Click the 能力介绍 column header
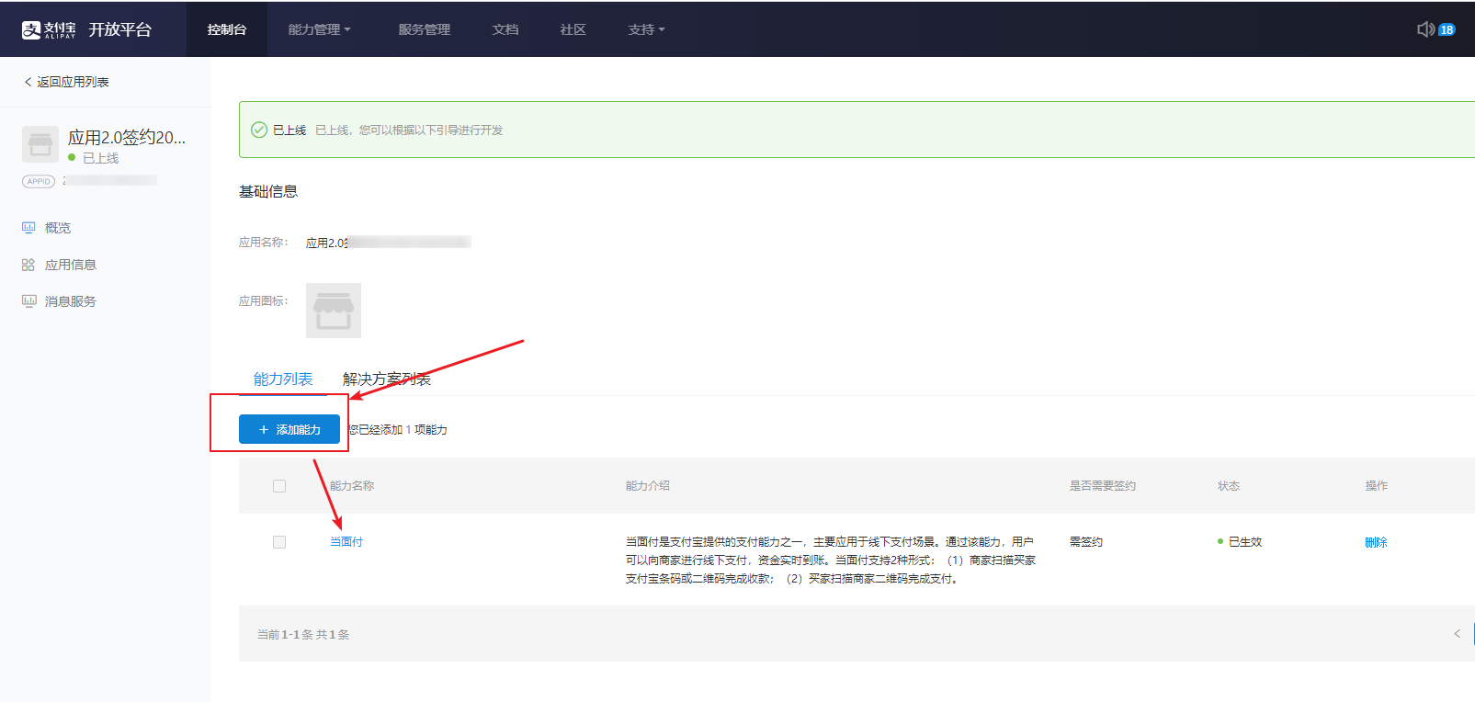Viewport: 1475px width, 702px height. [x=648, y=486]
